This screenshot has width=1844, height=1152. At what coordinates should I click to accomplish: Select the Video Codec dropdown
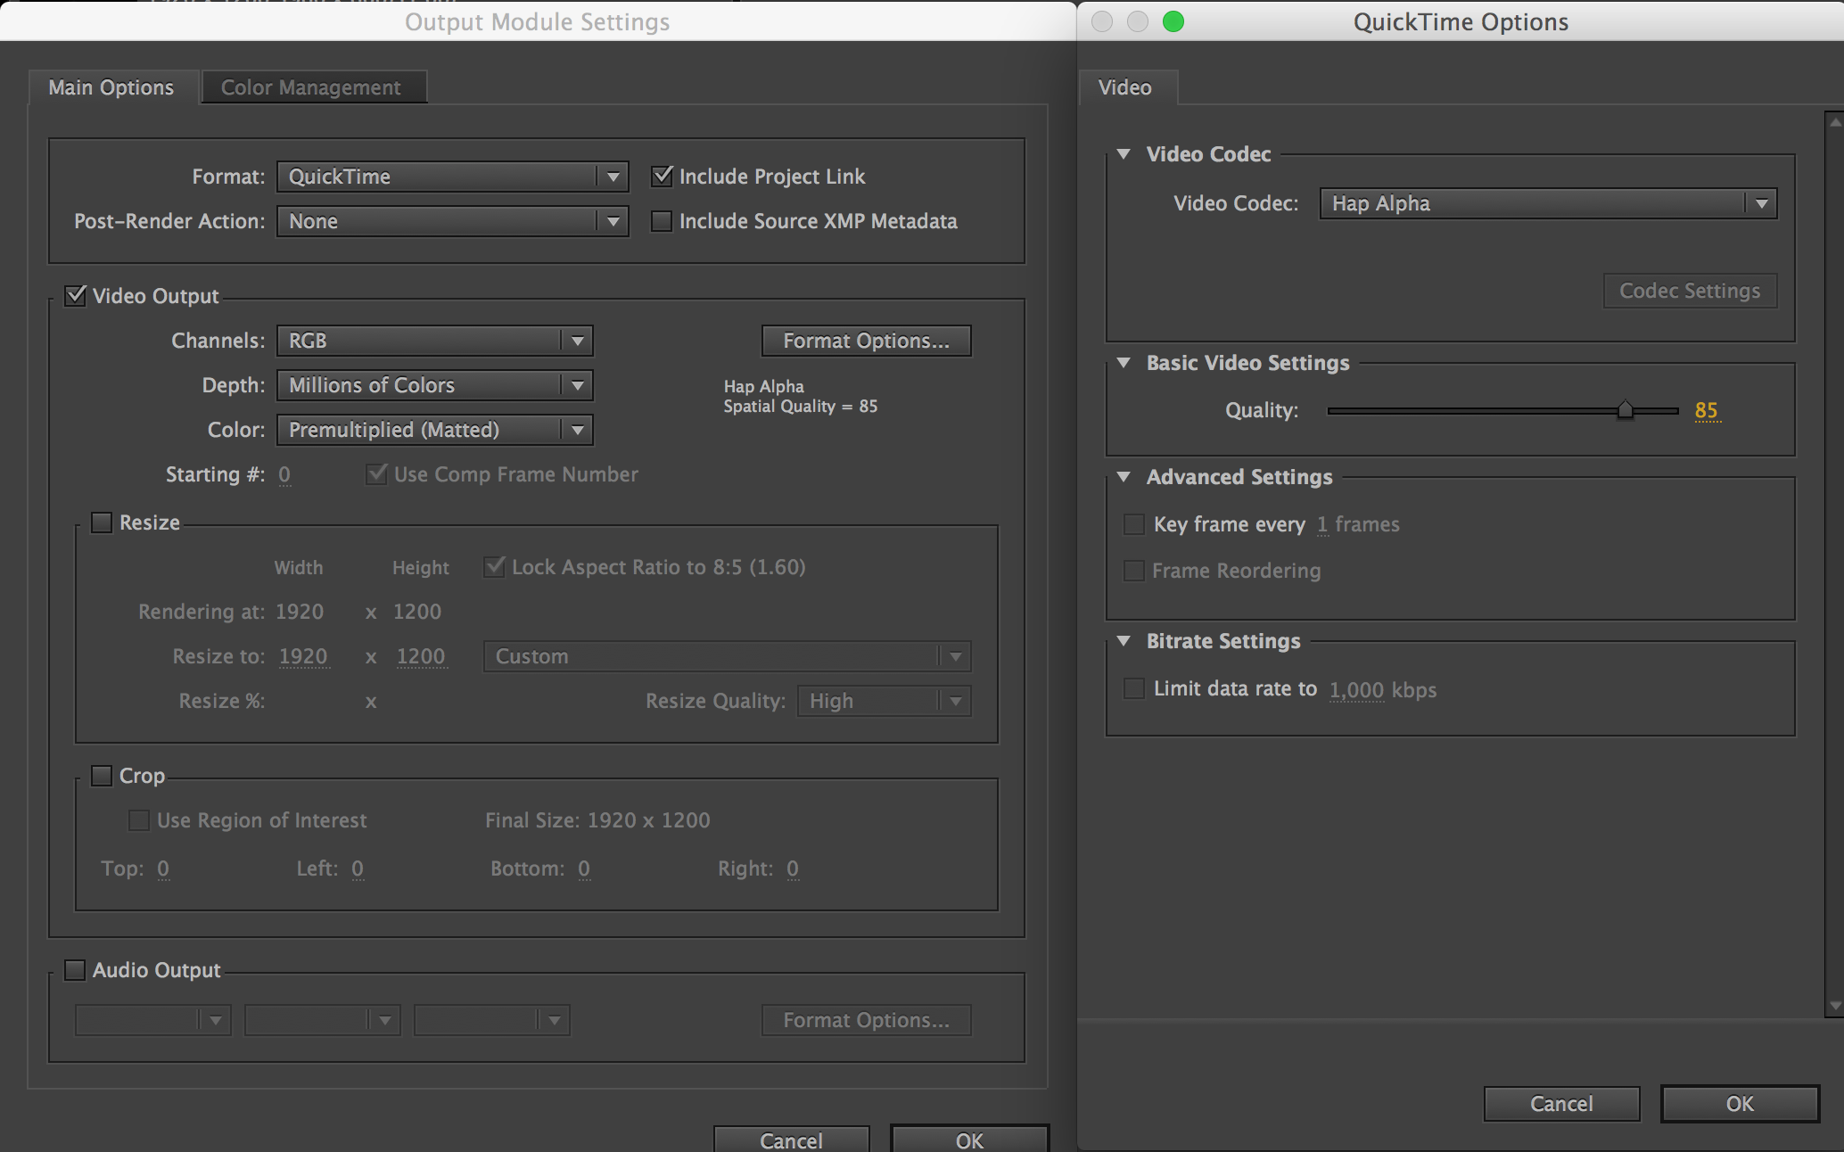coord(1543,203)
